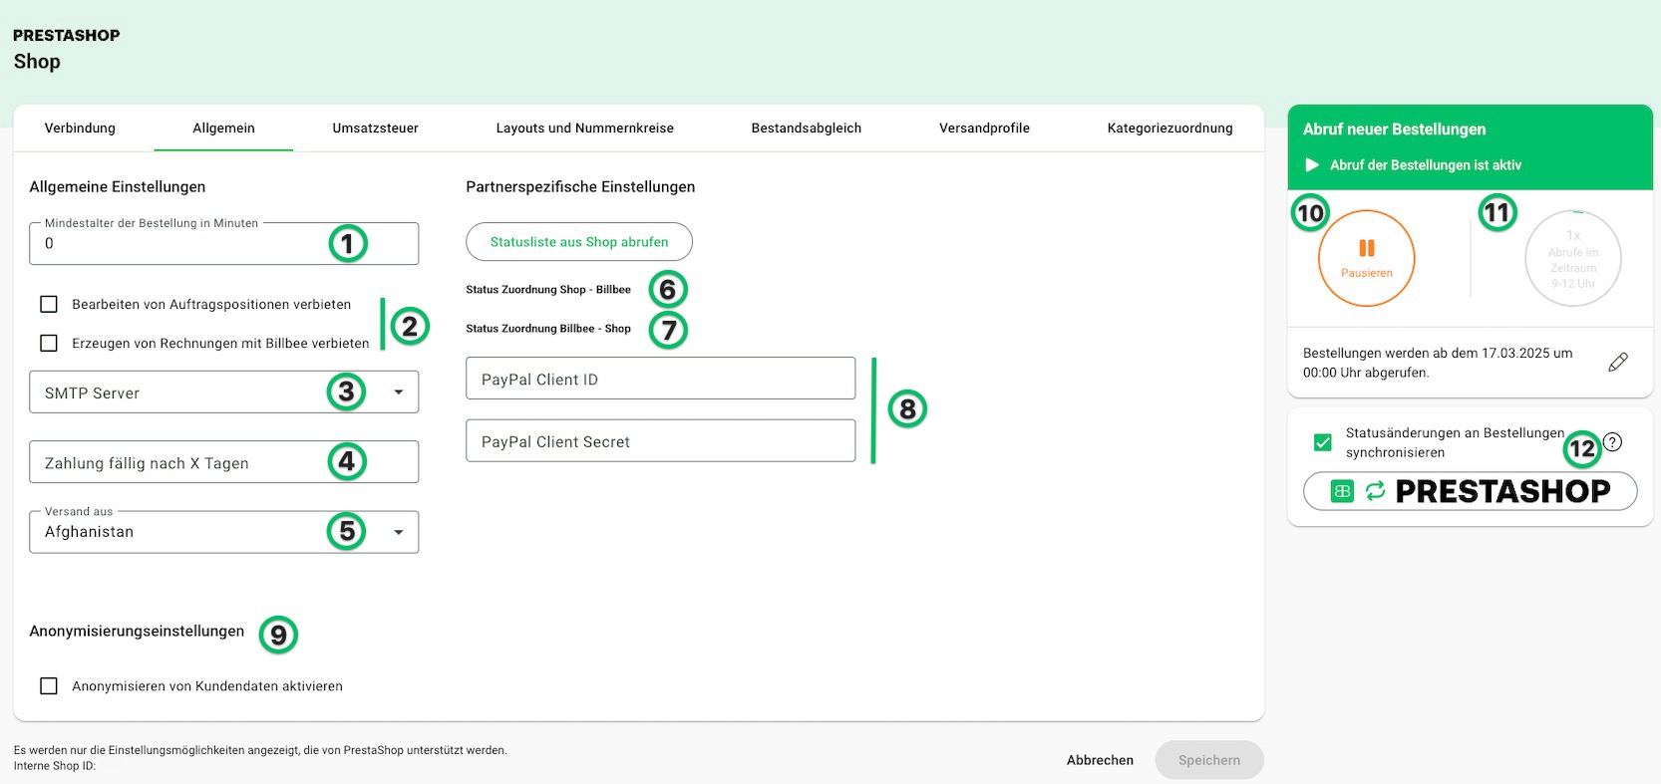Click the Interne Shop ID label

click(55, 766)
